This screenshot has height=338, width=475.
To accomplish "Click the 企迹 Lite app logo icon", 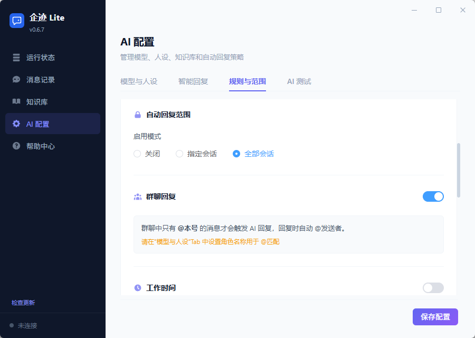I will click(x=17, y=21).
